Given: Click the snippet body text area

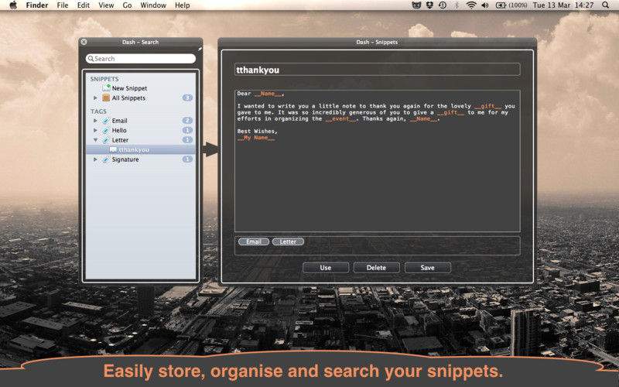Looking at the screenshot, I should (x=377, y=161).
